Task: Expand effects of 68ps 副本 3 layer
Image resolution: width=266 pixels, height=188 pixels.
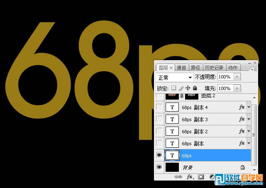Action: tap(249, 119)
